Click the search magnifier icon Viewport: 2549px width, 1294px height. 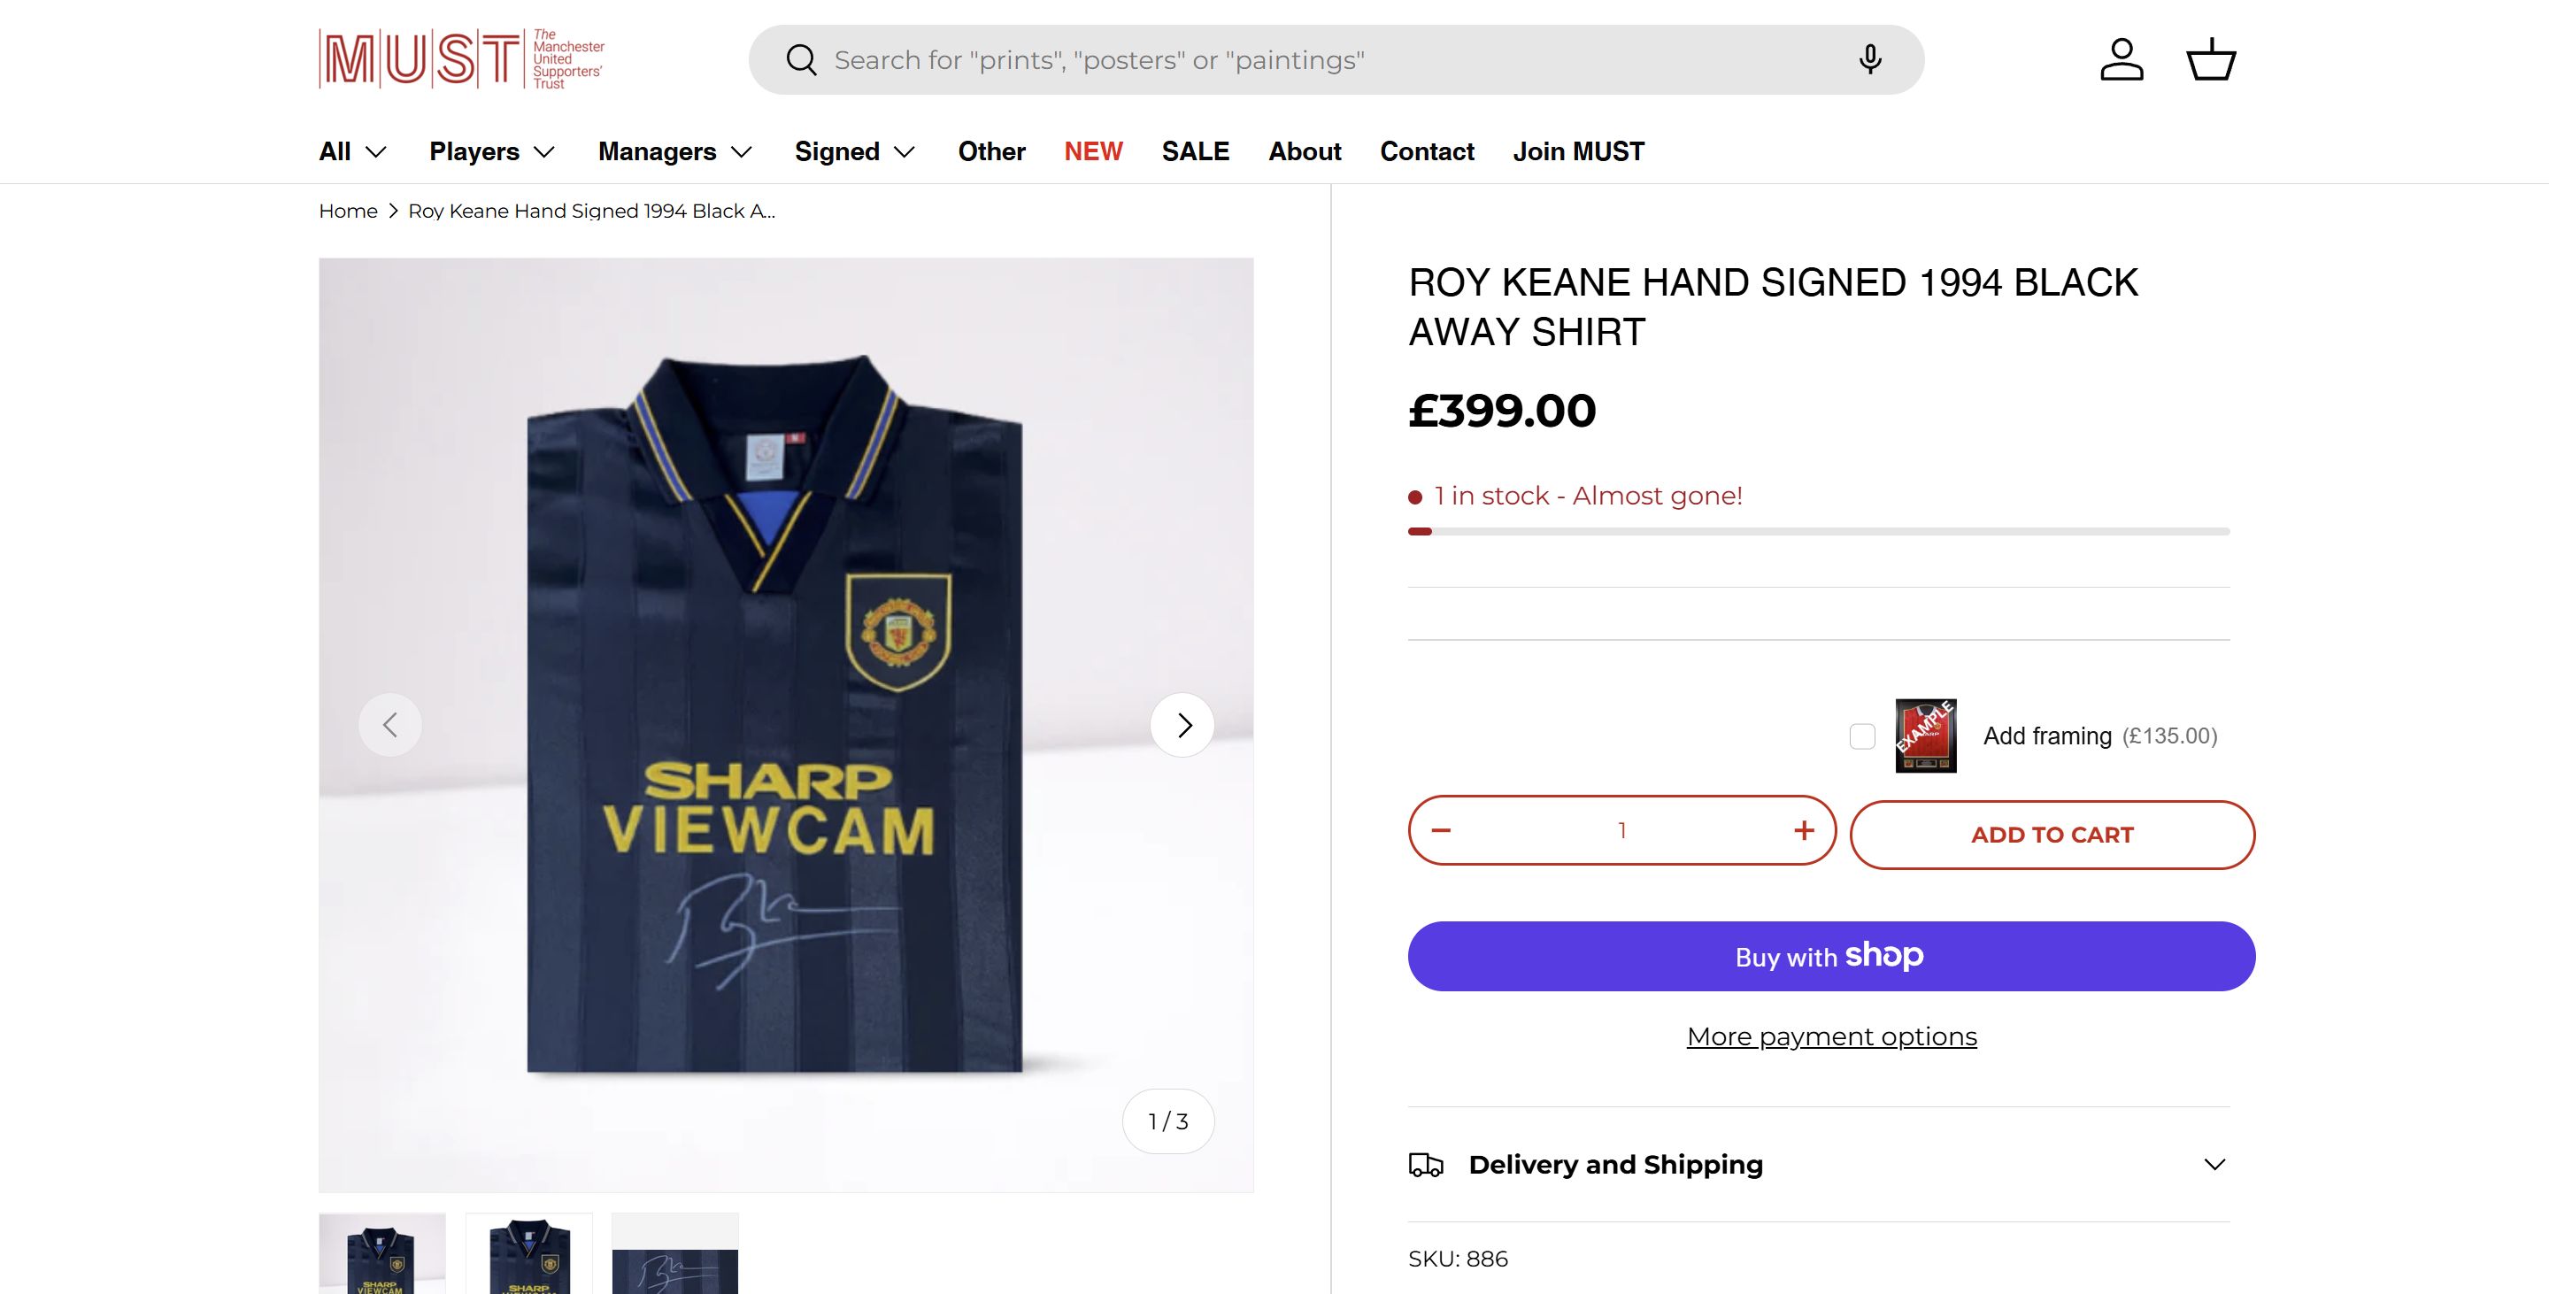pos(800,60)
